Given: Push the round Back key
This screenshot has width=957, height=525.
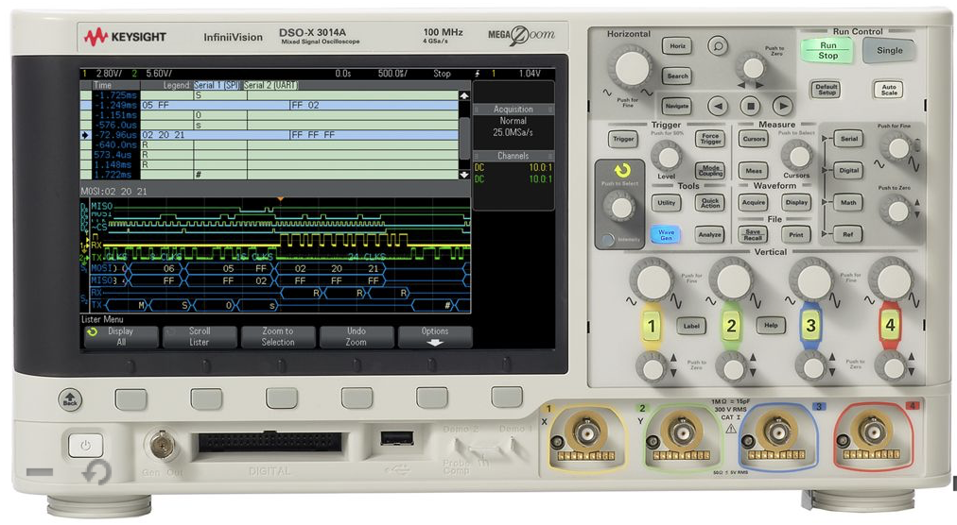Looking at the screenshot, I should tap(70, 400).
